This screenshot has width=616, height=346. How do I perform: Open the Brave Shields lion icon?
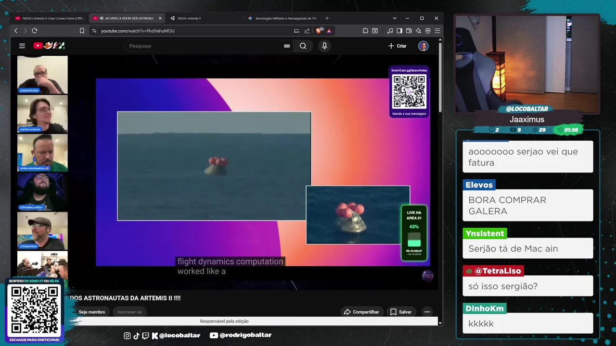(319, 31)
